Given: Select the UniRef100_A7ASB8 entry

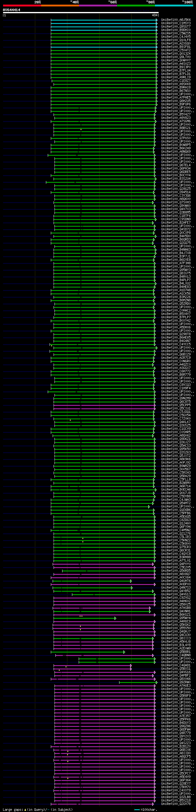Looking at the screenshot, I should click(176, 608).
